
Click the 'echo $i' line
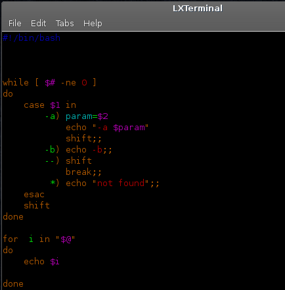point(41,262)
